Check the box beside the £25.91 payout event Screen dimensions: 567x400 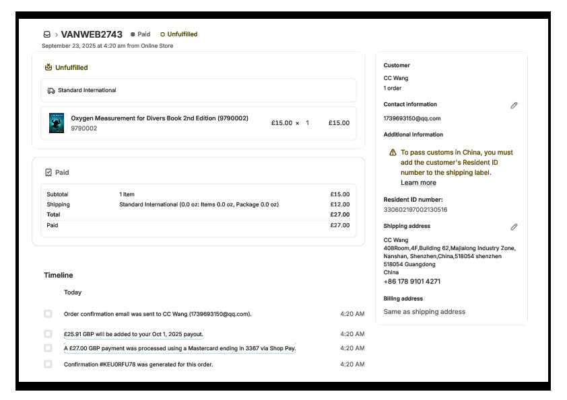48,334
